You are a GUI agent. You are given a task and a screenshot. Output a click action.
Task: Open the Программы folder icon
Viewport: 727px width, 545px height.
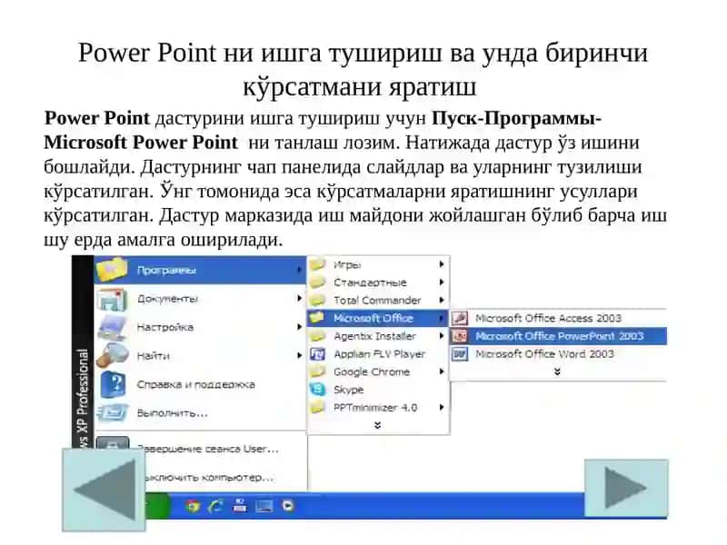[x=111, y=270]
